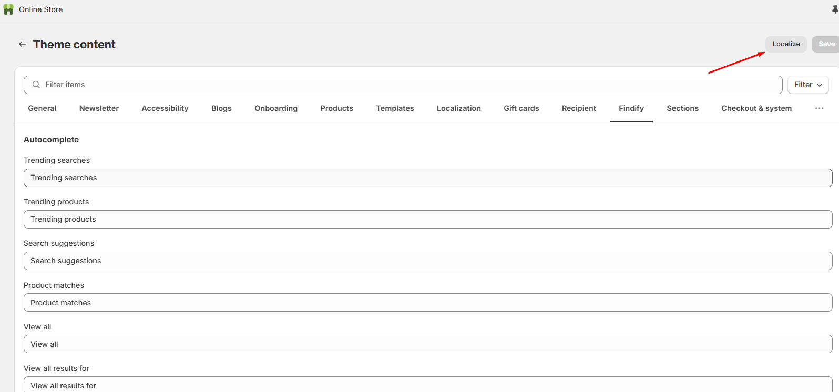This screenshot has height=392, width=839.
Task: Click the Online Store app icon
Action: tap(8, 9)
